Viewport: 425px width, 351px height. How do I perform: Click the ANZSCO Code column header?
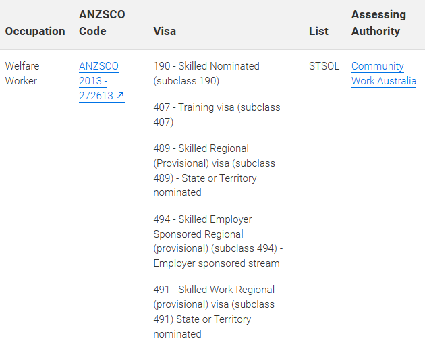[x=102, y=23]
